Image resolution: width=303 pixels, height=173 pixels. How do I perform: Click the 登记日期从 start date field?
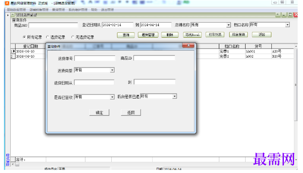[117, 25]
